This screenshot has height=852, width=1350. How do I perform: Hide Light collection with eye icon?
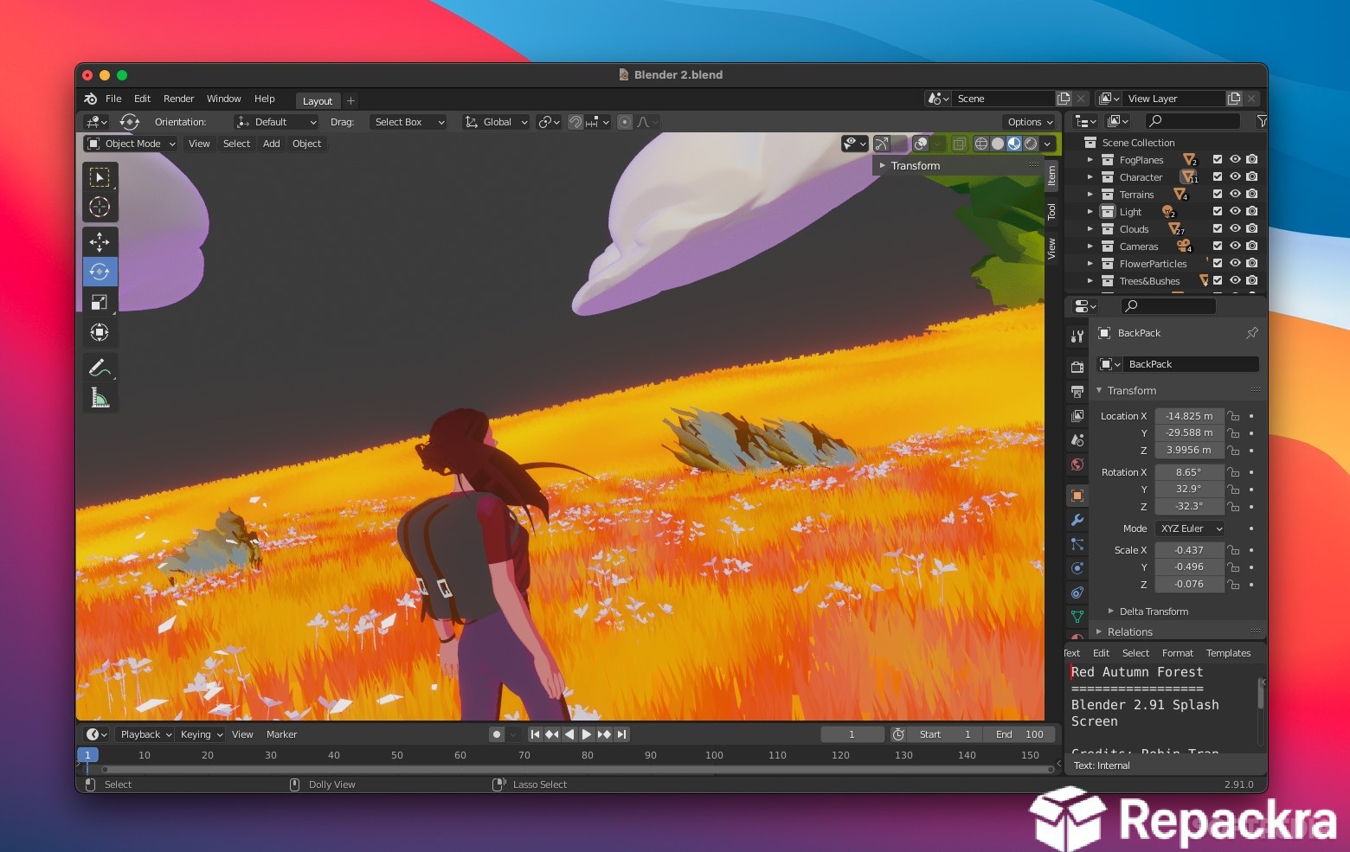1235,211
